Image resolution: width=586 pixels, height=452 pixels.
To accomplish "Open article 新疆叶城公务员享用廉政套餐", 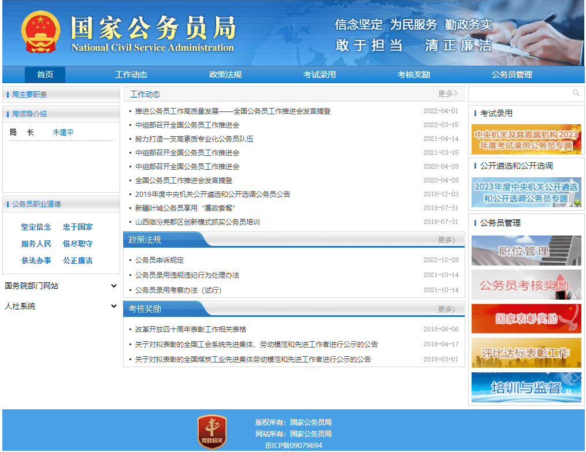I will click(x=186, y=208).
